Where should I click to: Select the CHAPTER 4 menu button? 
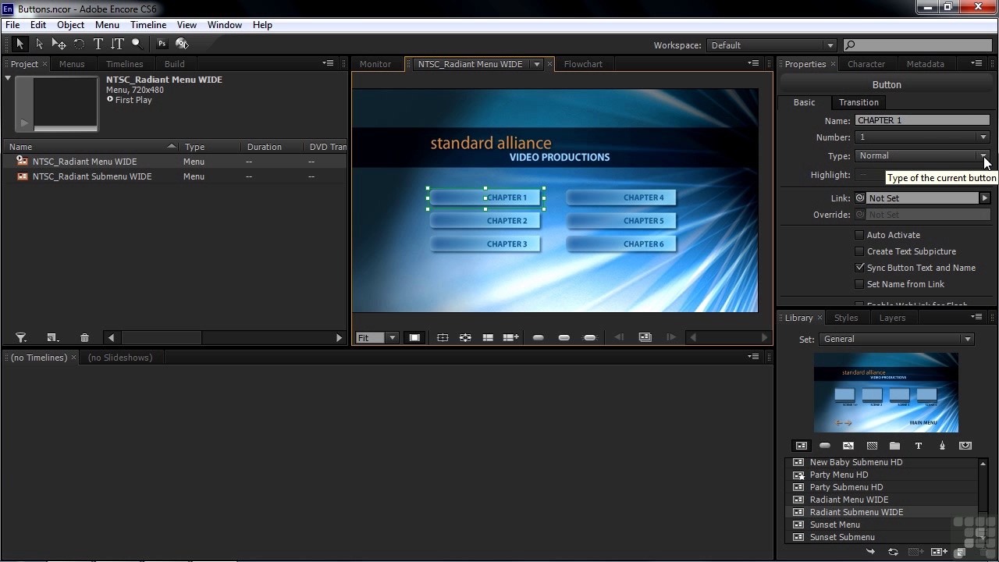[x=621, y=197]
